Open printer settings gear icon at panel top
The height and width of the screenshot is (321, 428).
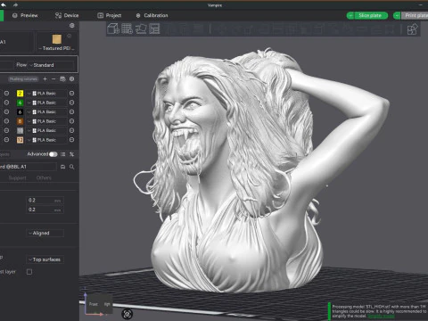71,26
